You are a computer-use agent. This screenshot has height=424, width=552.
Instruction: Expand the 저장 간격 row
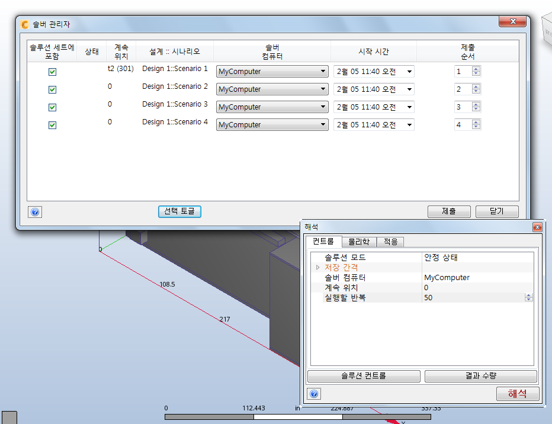pyautogui.click(x=317, y=268)
